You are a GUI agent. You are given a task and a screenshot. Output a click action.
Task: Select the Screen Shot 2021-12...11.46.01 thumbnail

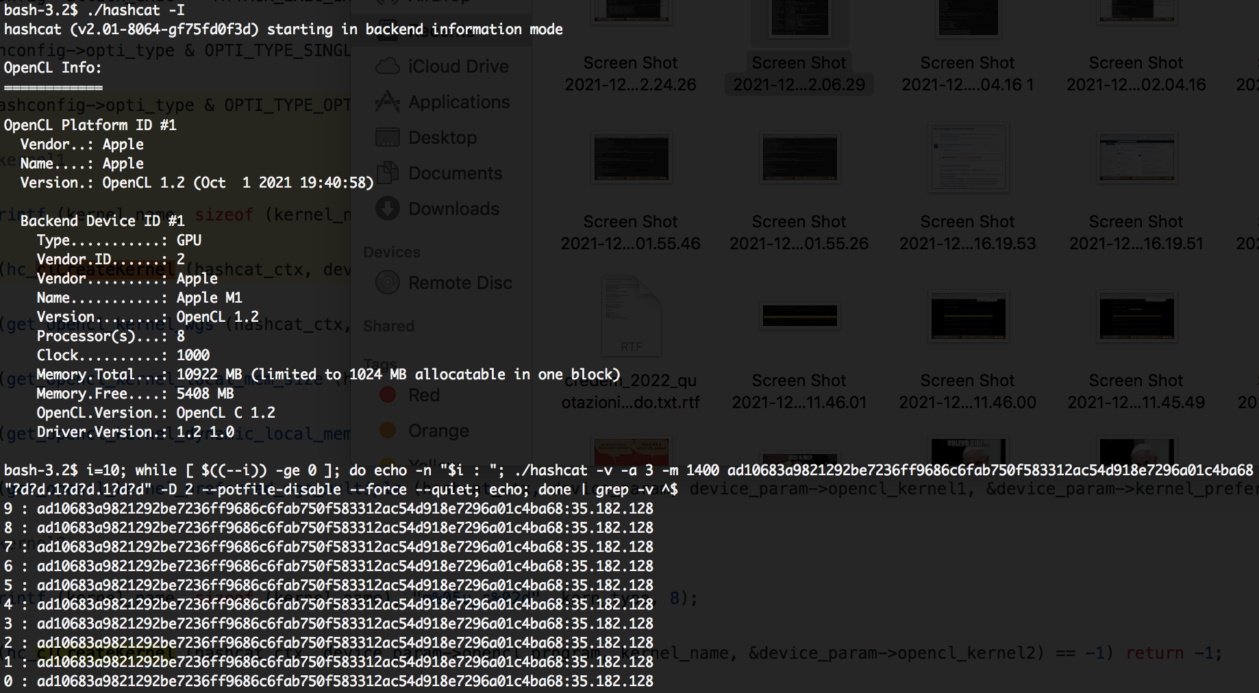pyautogui.click(x=799, y=316)
